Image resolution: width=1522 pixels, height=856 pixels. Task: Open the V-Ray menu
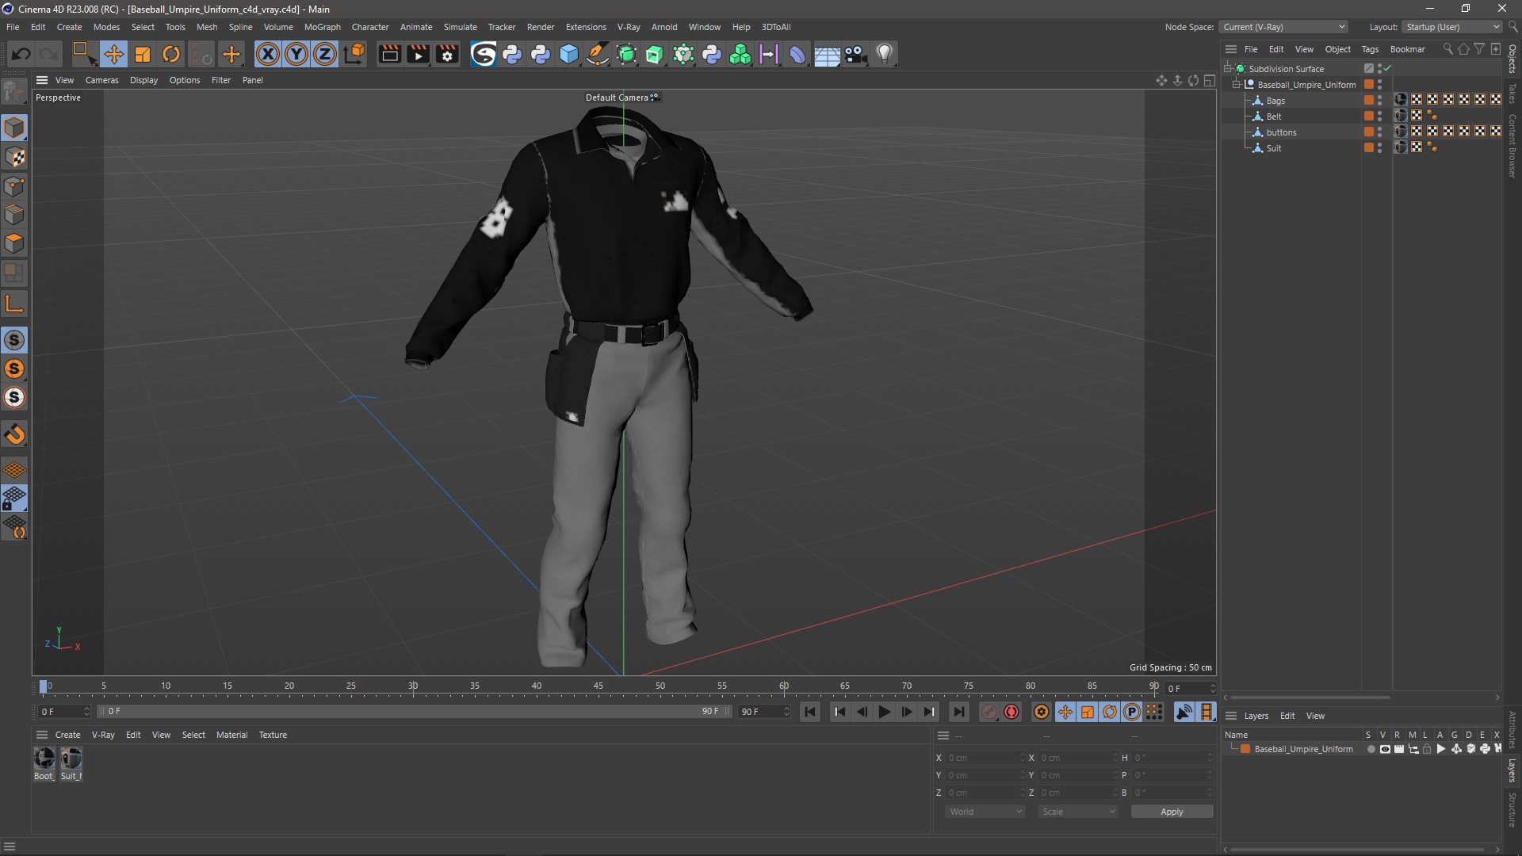(x=629, y=27)
